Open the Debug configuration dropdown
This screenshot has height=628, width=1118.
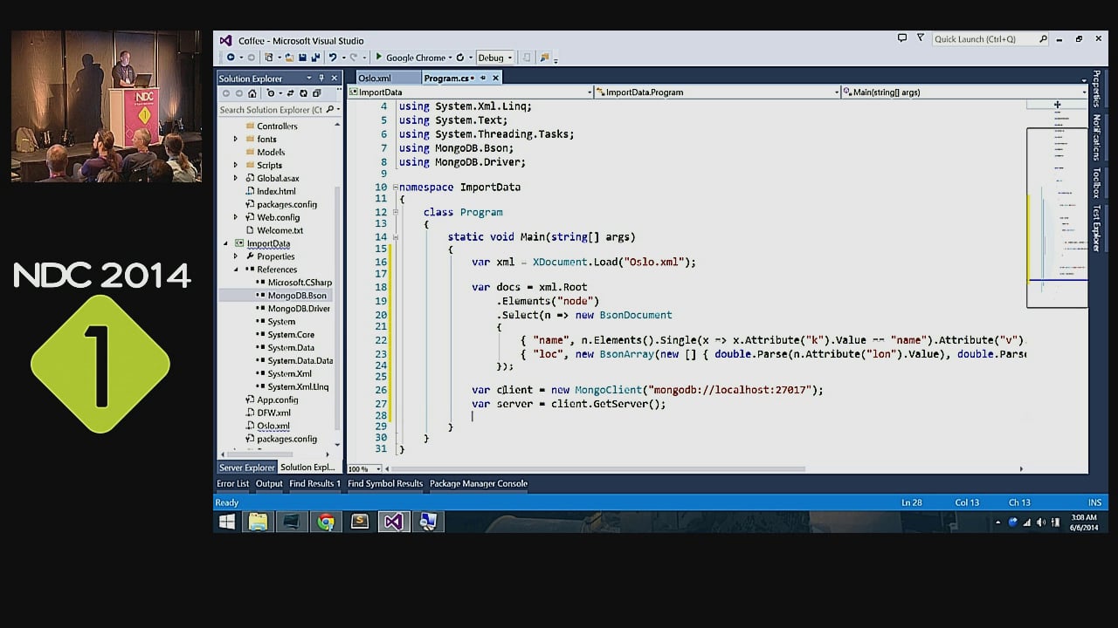(x=510, y=58)
